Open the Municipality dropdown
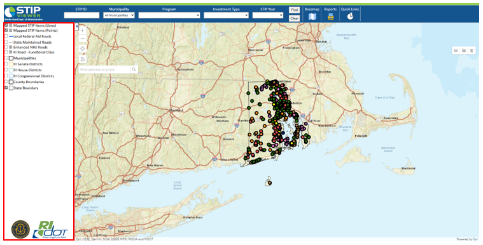The width and height of the screenshot is (483, 245). point(119,15)
